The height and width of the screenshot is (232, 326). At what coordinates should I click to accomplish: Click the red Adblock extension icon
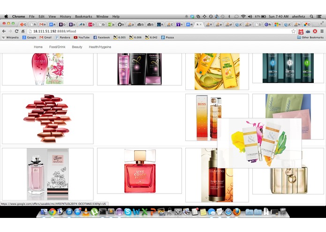coord(315,31)
